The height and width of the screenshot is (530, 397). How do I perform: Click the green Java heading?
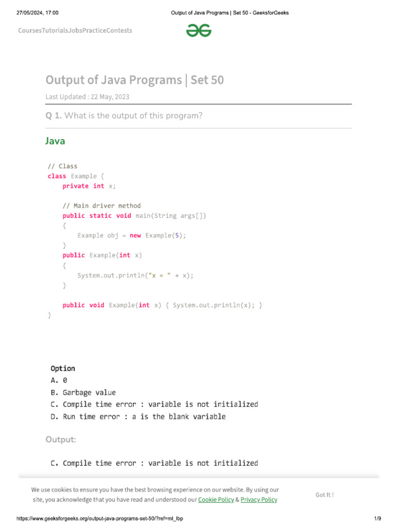click(x=55, y=141)
